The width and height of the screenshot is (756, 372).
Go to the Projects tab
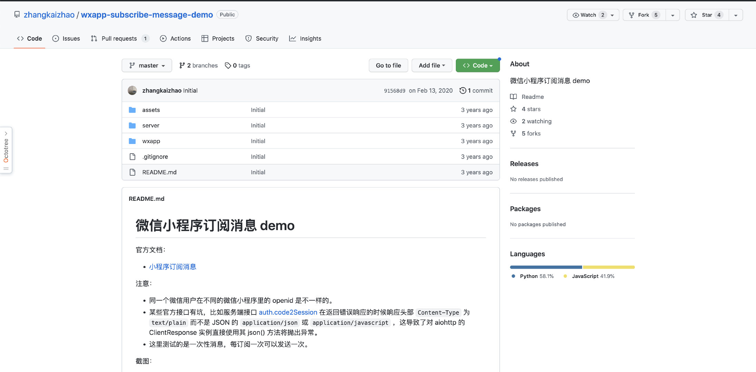218,39
